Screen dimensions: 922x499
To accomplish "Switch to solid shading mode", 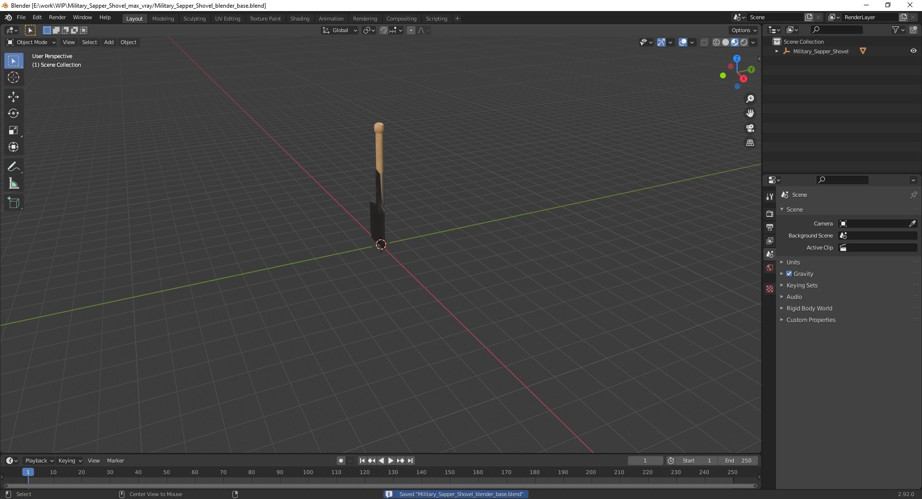I will point(726,42).
